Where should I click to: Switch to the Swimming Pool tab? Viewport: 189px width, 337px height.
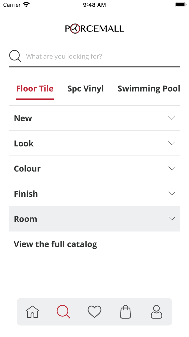[149, 89]
